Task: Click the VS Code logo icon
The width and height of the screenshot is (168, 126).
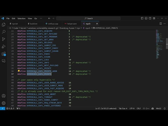Action: (3, 18)
